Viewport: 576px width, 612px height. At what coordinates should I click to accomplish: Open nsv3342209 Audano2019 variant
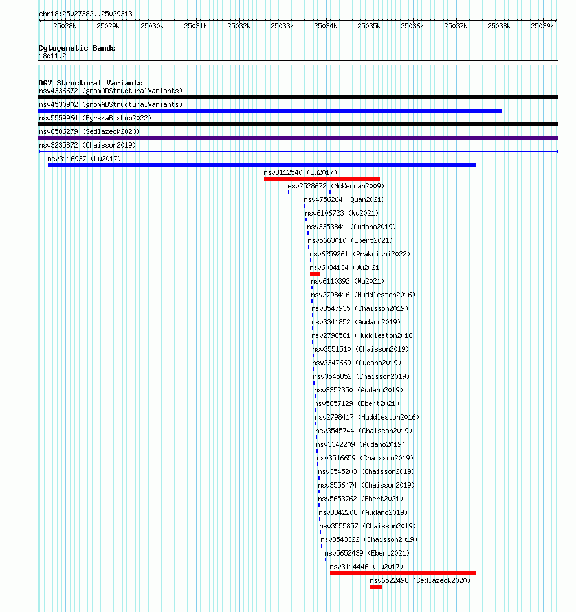(360, 446)
